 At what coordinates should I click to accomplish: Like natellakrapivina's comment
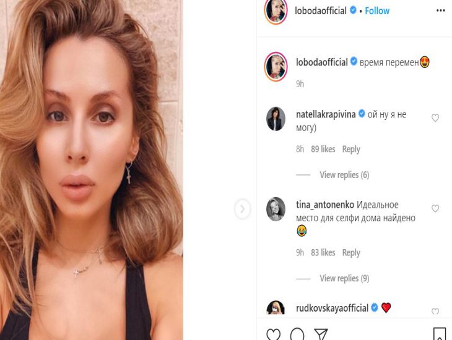pyautogui.click(x=435, y=118)
